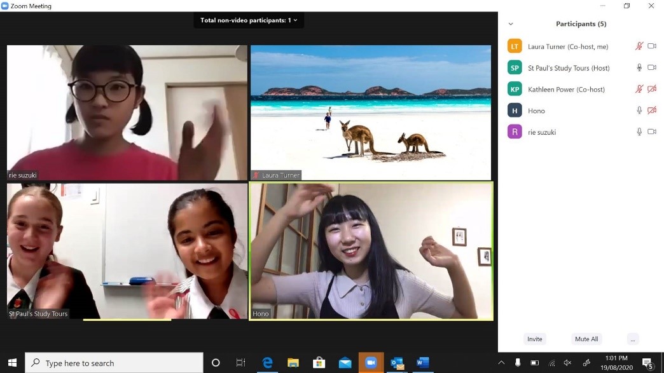
Task: Select Hono's highlighted video tile
Action: click(371, 251)
